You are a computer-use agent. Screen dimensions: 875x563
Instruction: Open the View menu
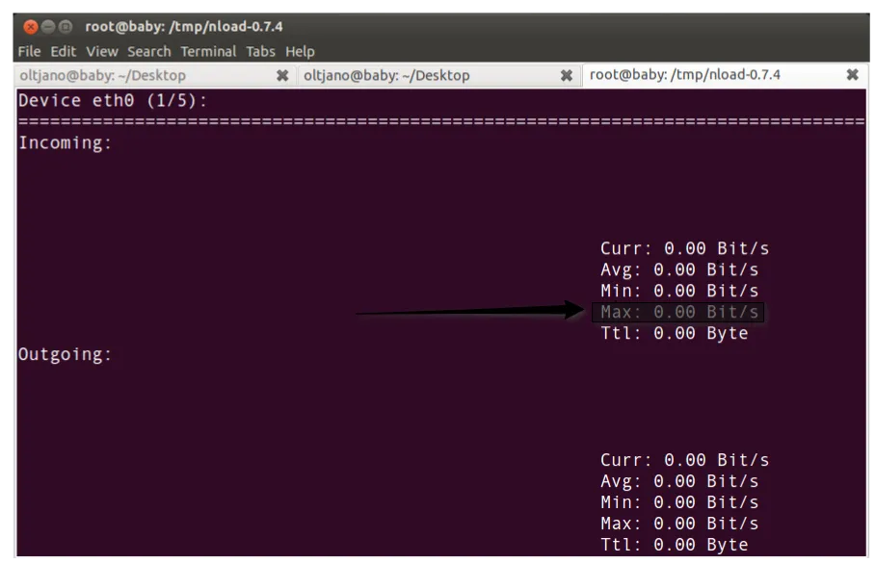coord(101,51)
